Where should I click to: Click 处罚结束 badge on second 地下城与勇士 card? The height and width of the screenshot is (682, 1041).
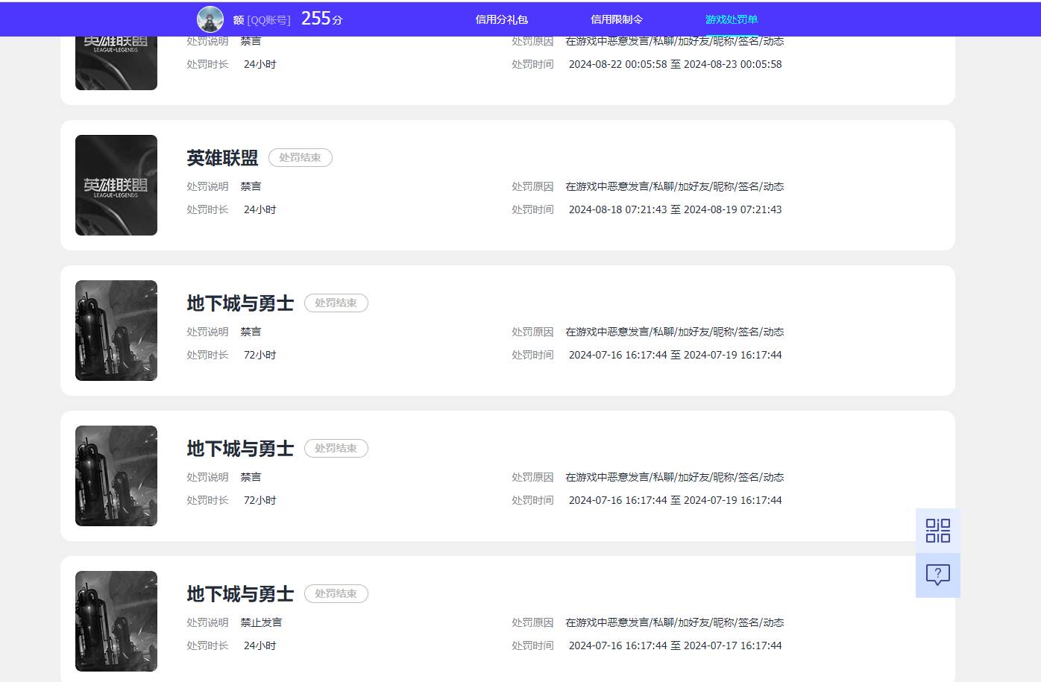[336, 448]
